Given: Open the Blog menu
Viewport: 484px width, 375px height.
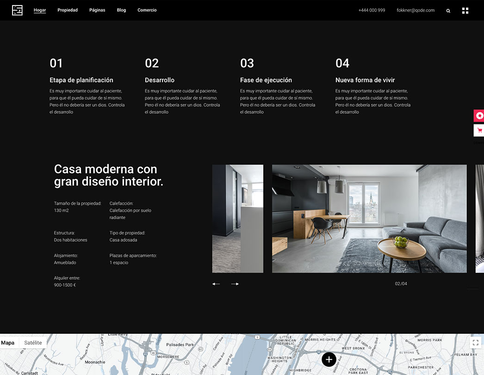Looking at the screenshot, I should [121, 10].
